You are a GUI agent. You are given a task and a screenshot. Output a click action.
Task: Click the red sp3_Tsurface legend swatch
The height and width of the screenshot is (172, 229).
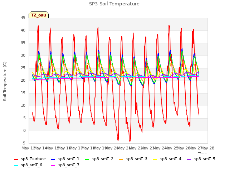[x=16, y=159]
